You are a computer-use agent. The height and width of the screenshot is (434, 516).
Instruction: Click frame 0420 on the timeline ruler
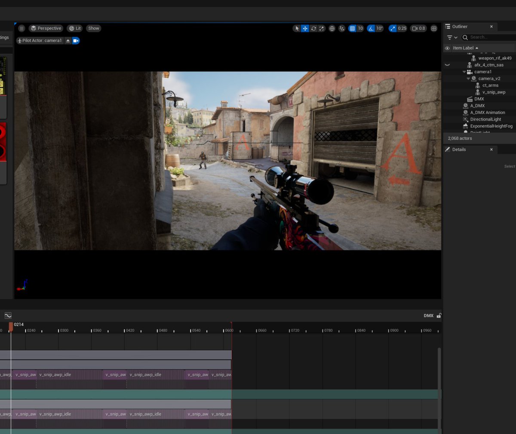pyautogui.click(x=129, y=330)
